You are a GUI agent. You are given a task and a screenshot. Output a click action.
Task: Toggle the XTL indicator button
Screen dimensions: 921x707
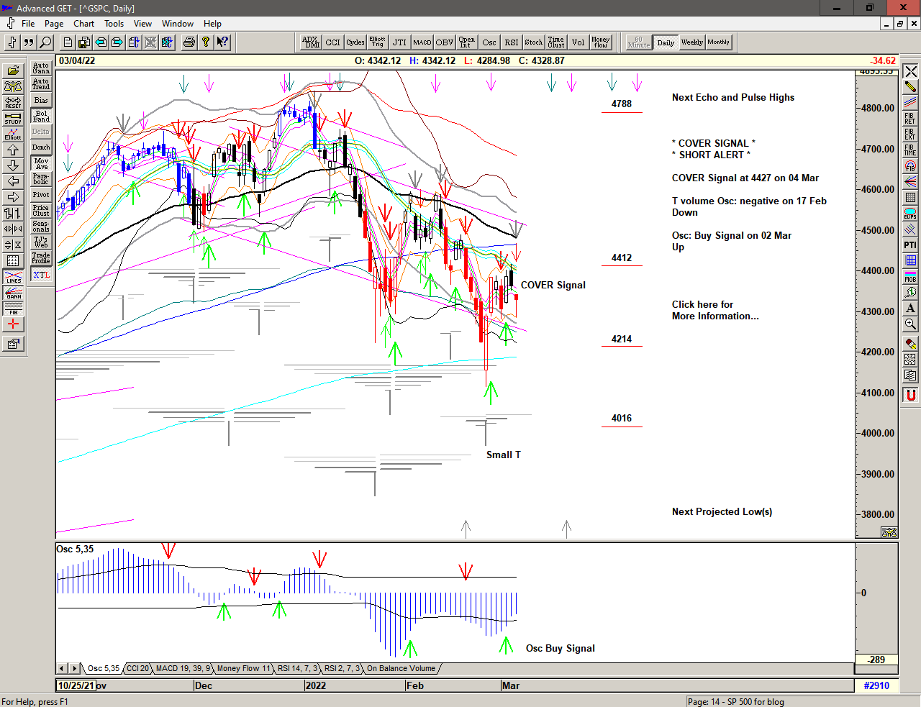[x=41, y=275]
